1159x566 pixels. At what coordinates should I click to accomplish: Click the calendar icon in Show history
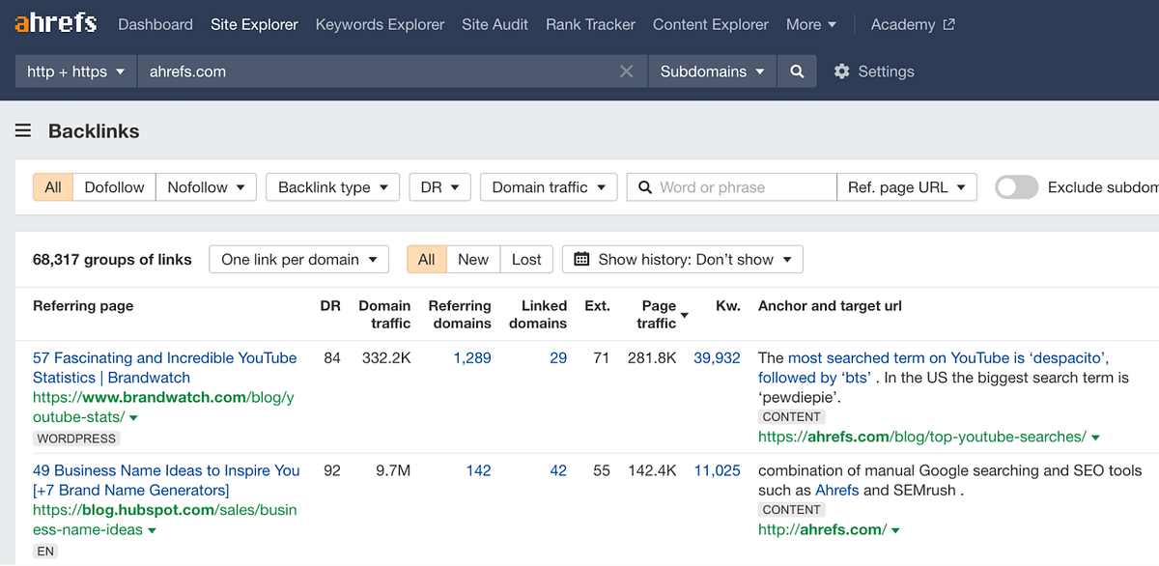[x=579, y=259]
